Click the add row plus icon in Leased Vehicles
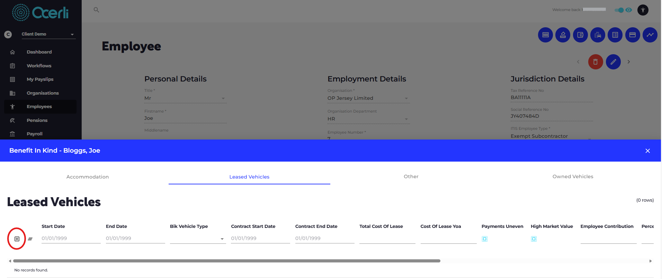 click(17, 239)
